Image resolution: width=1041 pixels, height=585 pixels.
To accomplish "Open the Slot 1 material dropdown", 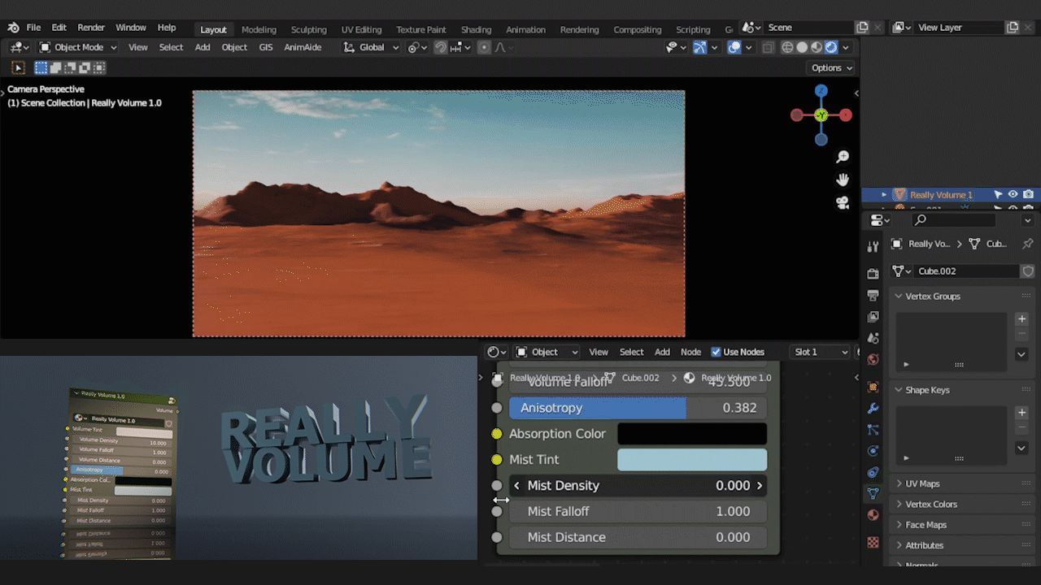I will pyautogui.click(x=821, y=352).
